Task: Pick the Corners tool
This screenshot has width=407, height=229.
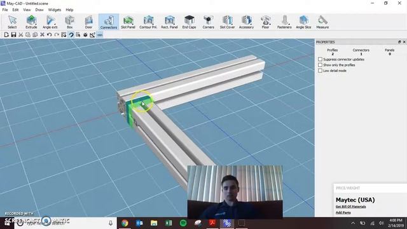Action: 208,22
